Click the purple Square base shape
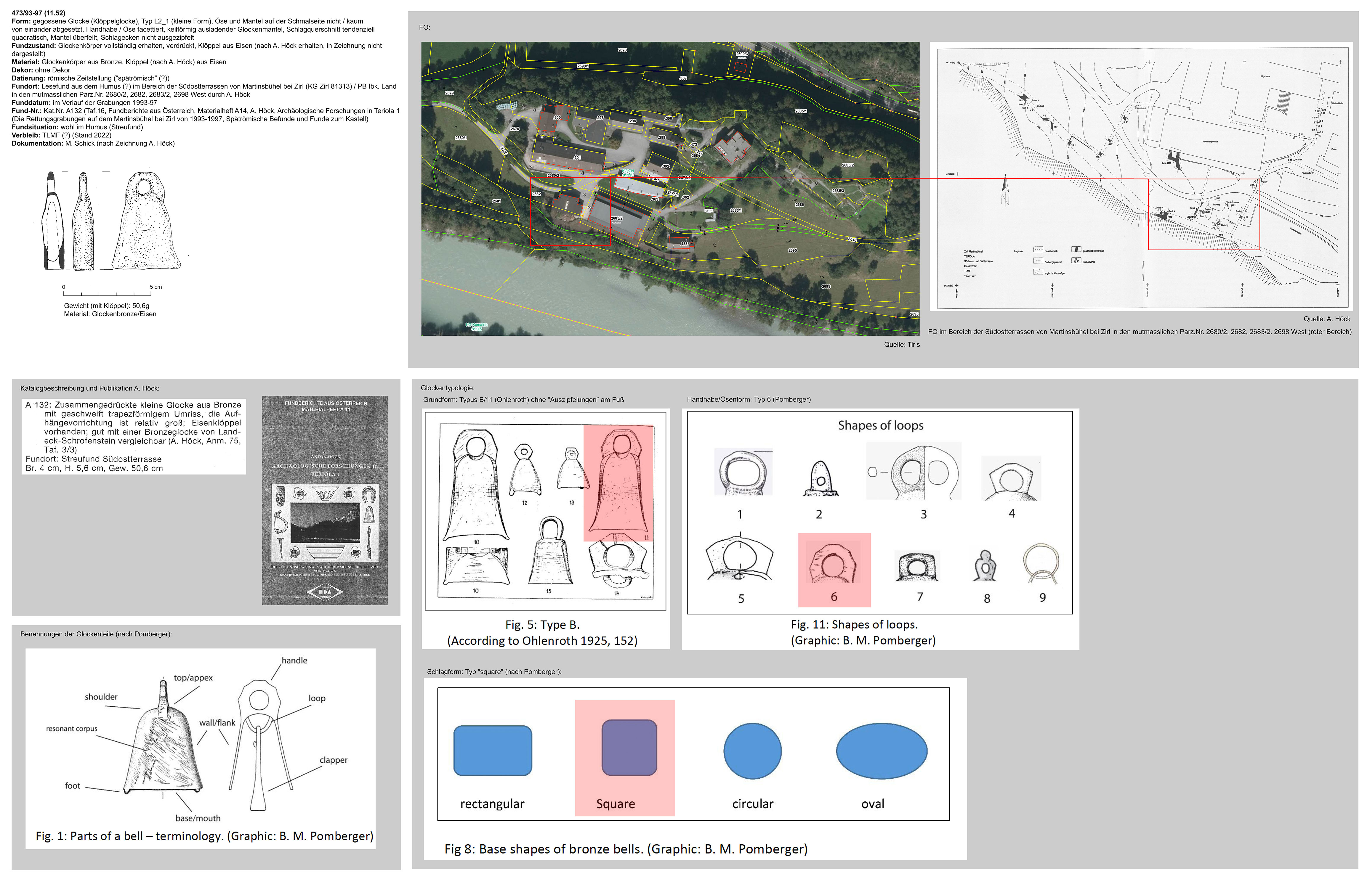Image resolution: width=1367 pixels, height=876 pixels. [x=629, y=748]
